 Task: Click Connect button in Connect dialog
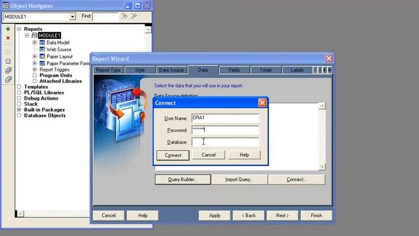pos(173,155)
